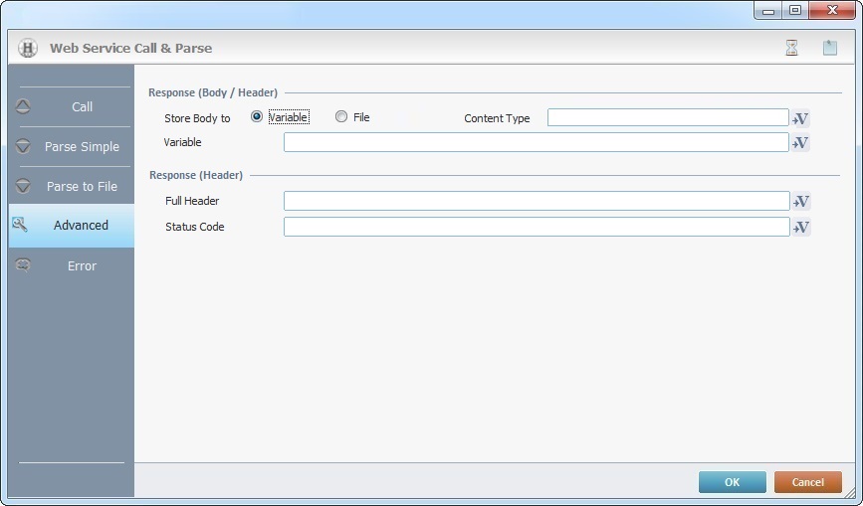The width and height of the screenshot is (863, 506).
Task: Switch to the Parse Simple tab
Action: 82,147
